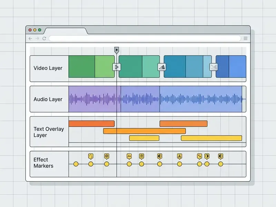276x207 pixels.
Task: Click the browser forward arrow
Action: coord(37,38)
